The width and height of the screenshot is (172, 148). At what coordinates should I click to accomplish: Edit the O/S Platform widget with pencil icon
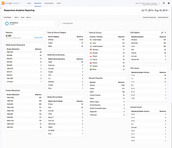coord(162,32)
